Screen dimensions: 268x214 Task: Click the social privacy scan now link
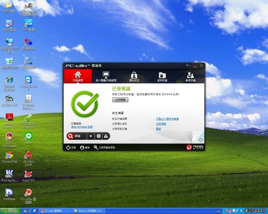point(161,124)
